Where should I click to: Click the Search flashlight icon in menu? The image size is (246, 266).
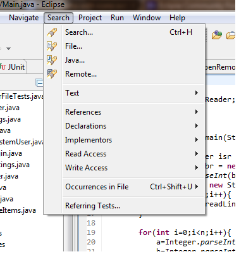pos(52,32)
